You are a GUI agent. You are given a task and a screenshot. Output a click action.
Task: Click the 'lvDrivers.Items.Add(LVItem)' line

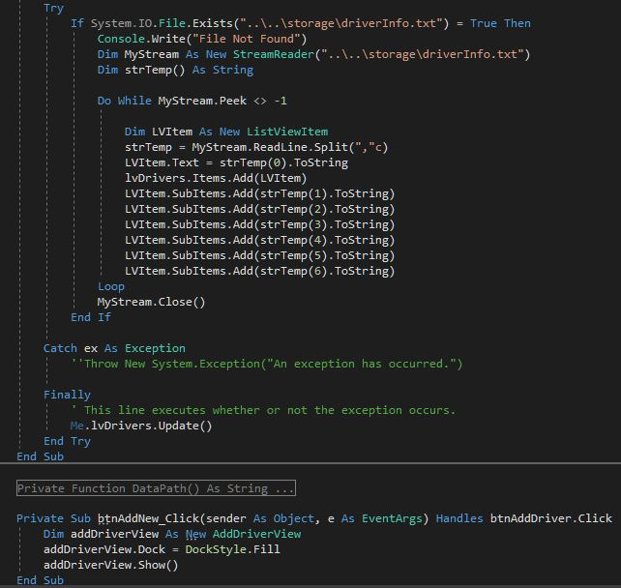216,178
